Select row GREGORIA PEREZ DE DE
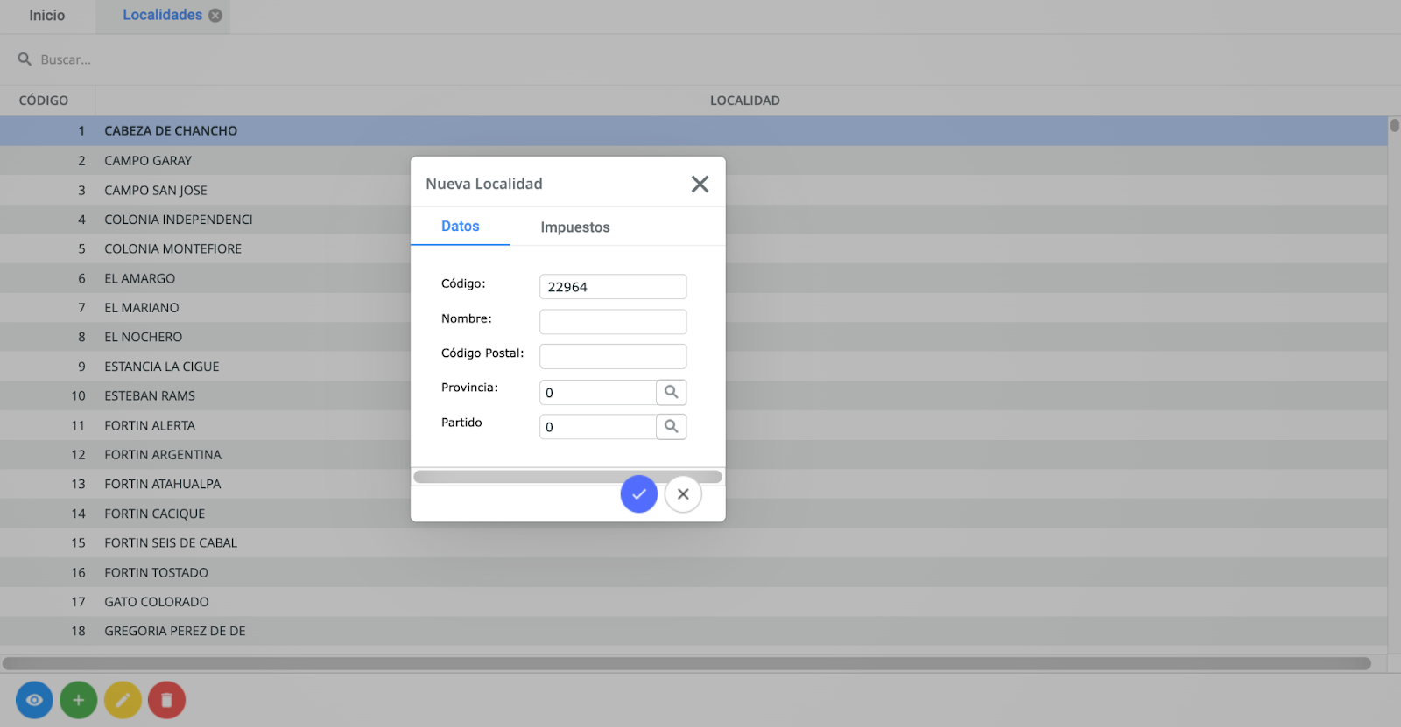The height and width of the screenshot is (727, 1401). [x=693, y=631]
